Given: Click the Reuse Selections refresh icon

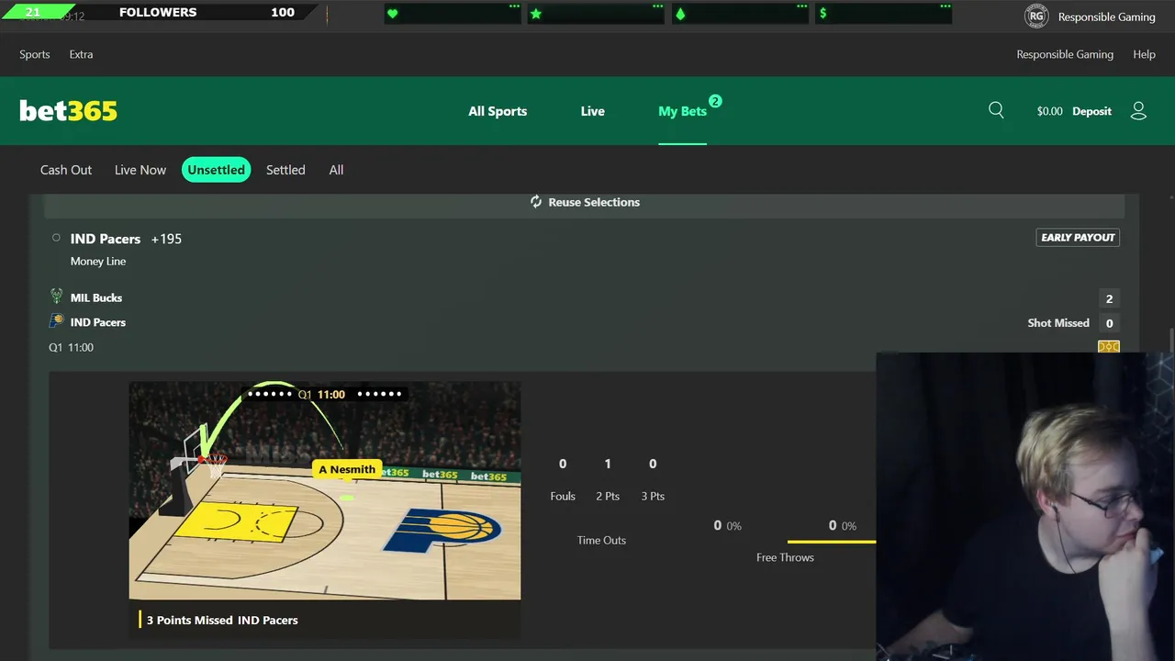Looking at the screenshot, I should coord(536,202).
